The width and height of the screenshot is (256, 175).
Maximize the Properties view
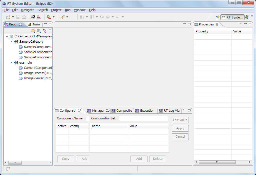[x=250, y=24]
